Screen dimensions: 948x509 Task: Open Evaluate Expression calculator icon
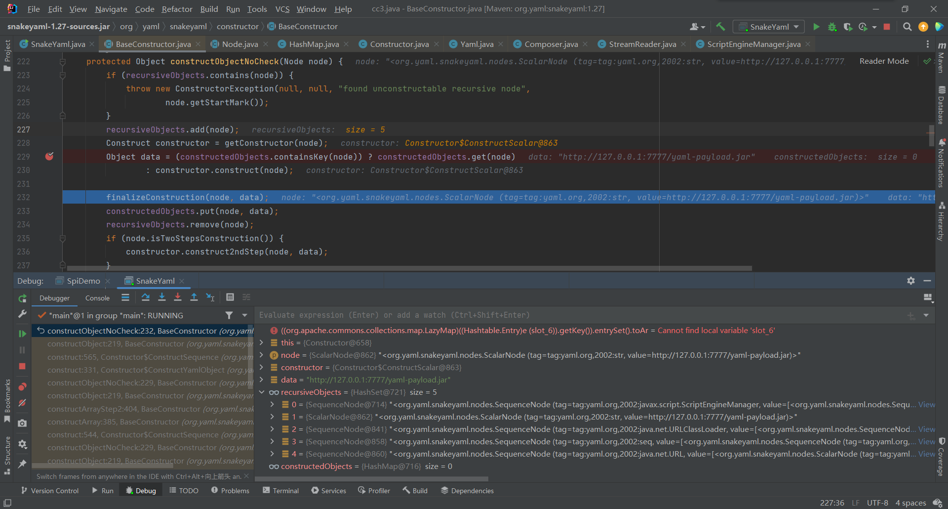tap(230, 297)
